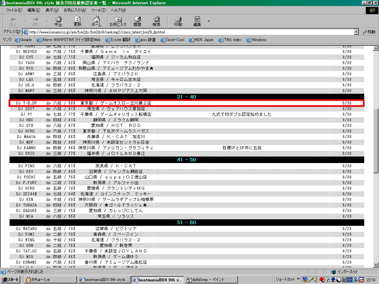Expand the address bar dropdown

356,32
